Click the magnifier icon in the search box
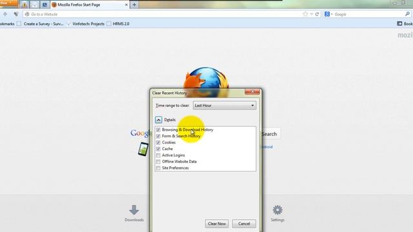The height and width of the screenshot is (232, 413). click(407, 14)
